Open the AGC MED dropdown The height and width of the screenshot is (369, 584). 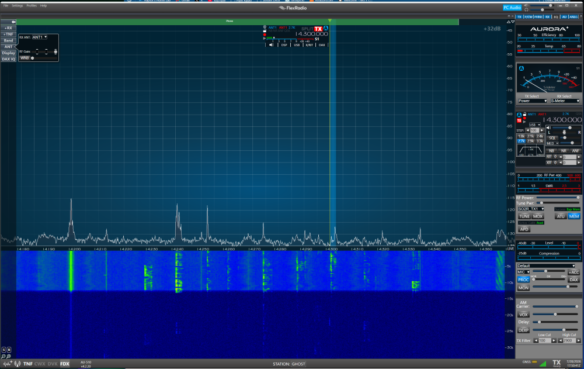click(552, 143)
